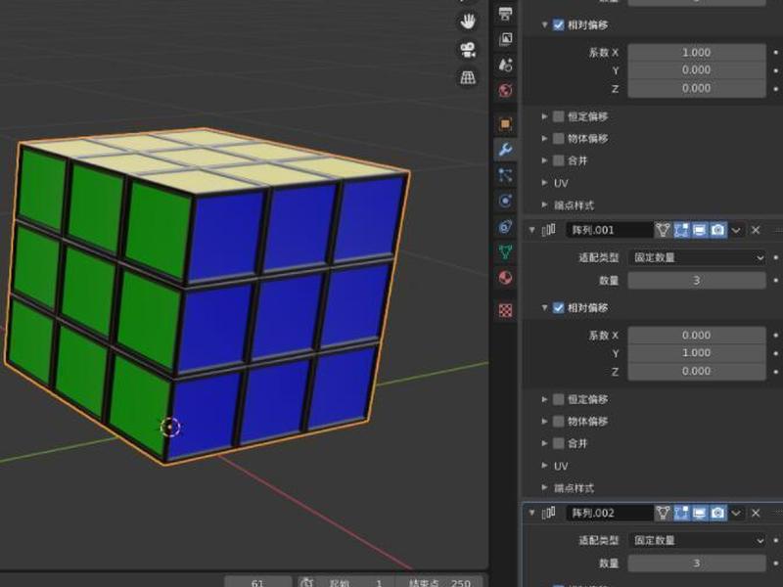Open the Output properties tab

coord(505,14)
